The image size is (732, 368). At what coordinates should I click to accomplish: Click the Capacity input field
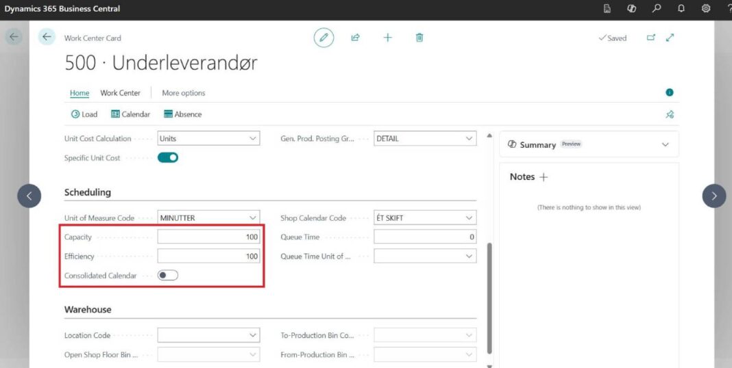(208, 237)
